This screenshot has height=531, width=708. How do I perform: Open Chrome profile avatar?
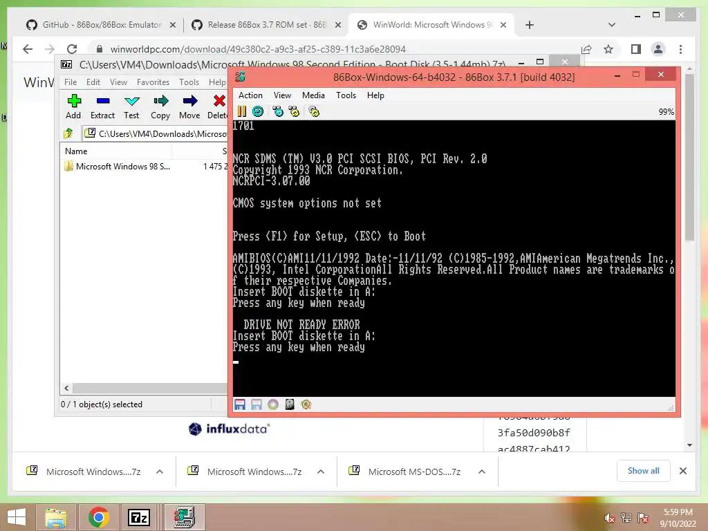point(658,49)
